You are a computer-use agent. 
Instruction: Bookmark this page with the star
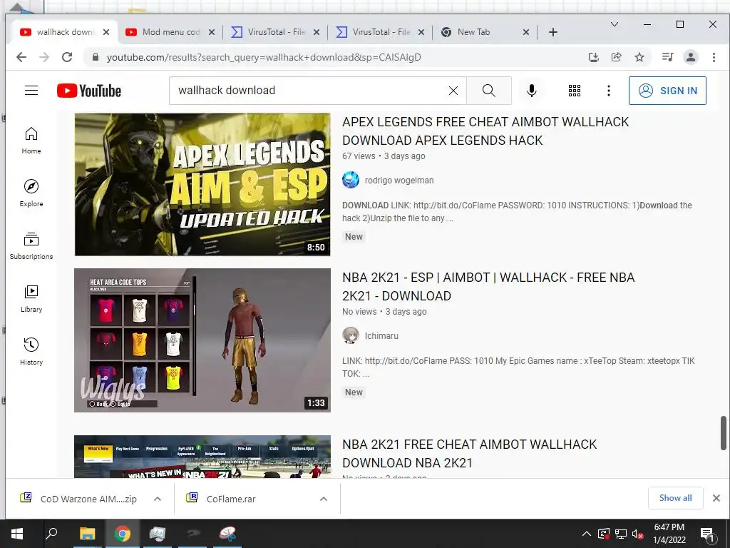(x=639, y=57)
